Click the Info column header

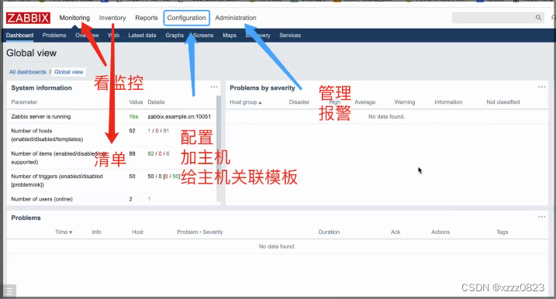[96, 232]
